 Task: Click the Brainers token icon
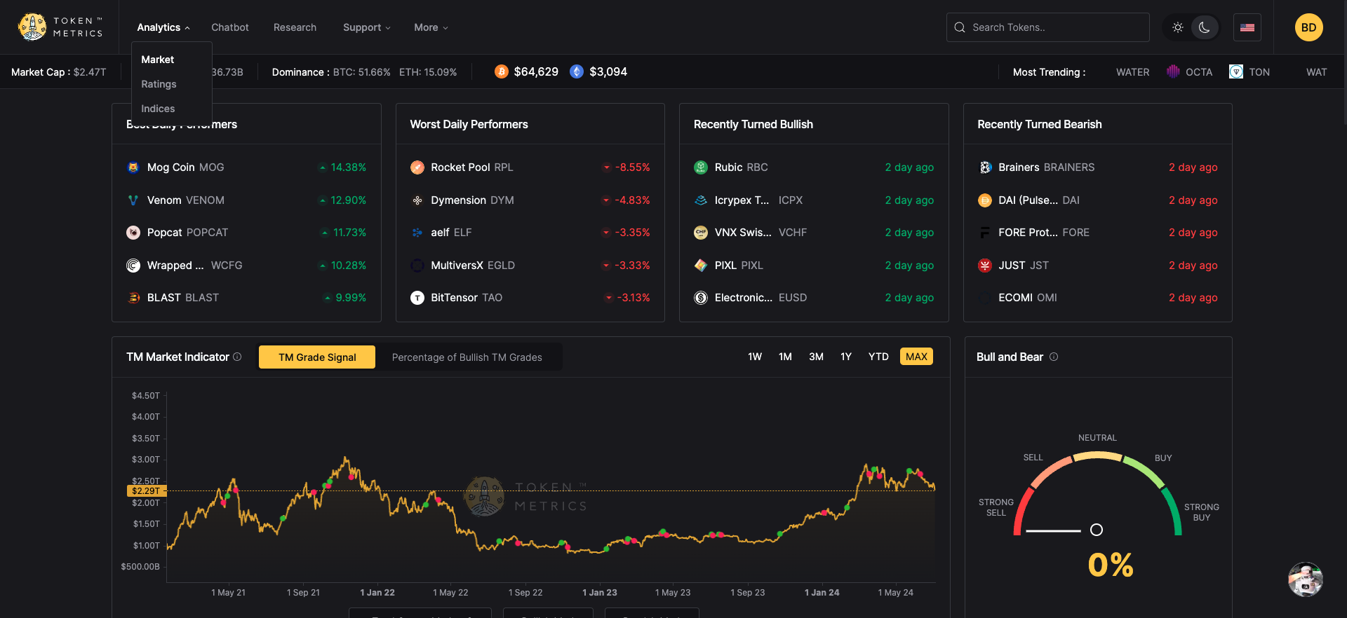[985, 167]
